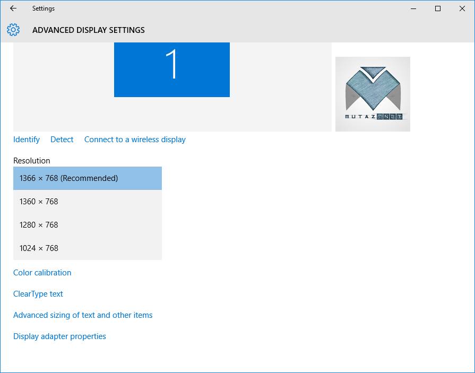Open Connect to a wireless display
This screenshot has width=475, height=373.
[x=135, y=140]
